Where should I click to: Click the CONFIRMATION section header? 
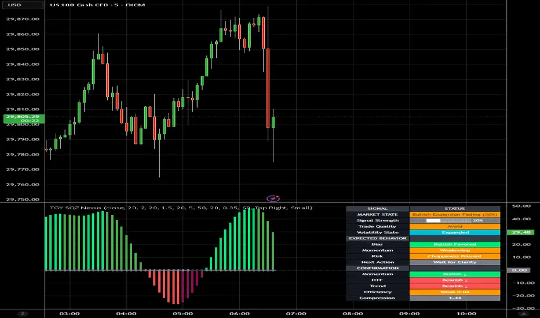click(x=377, y=268)
